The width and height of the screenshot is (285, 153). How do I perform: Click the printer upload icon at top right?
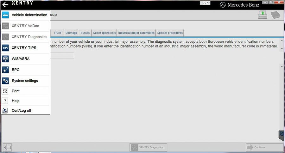(263, 15)
